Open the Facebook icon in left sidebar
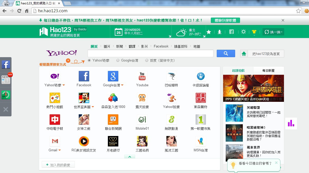 pyautogui.click(x=6, y=65)
